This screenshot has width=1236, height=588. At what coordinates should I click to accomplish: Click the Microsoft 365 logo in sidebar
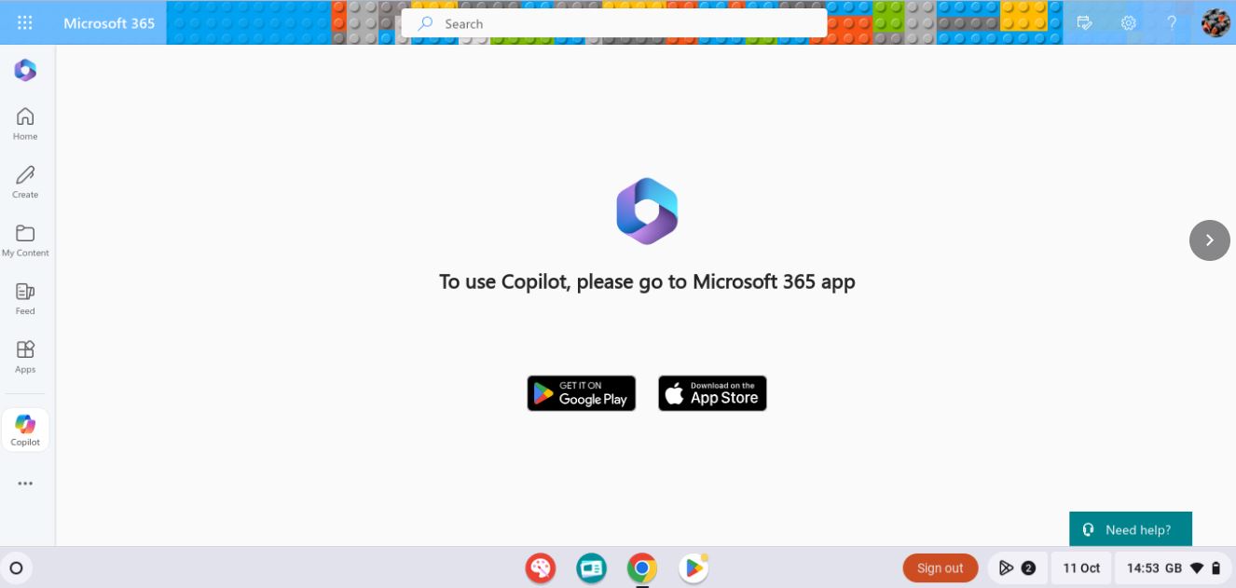click(25, 70)
